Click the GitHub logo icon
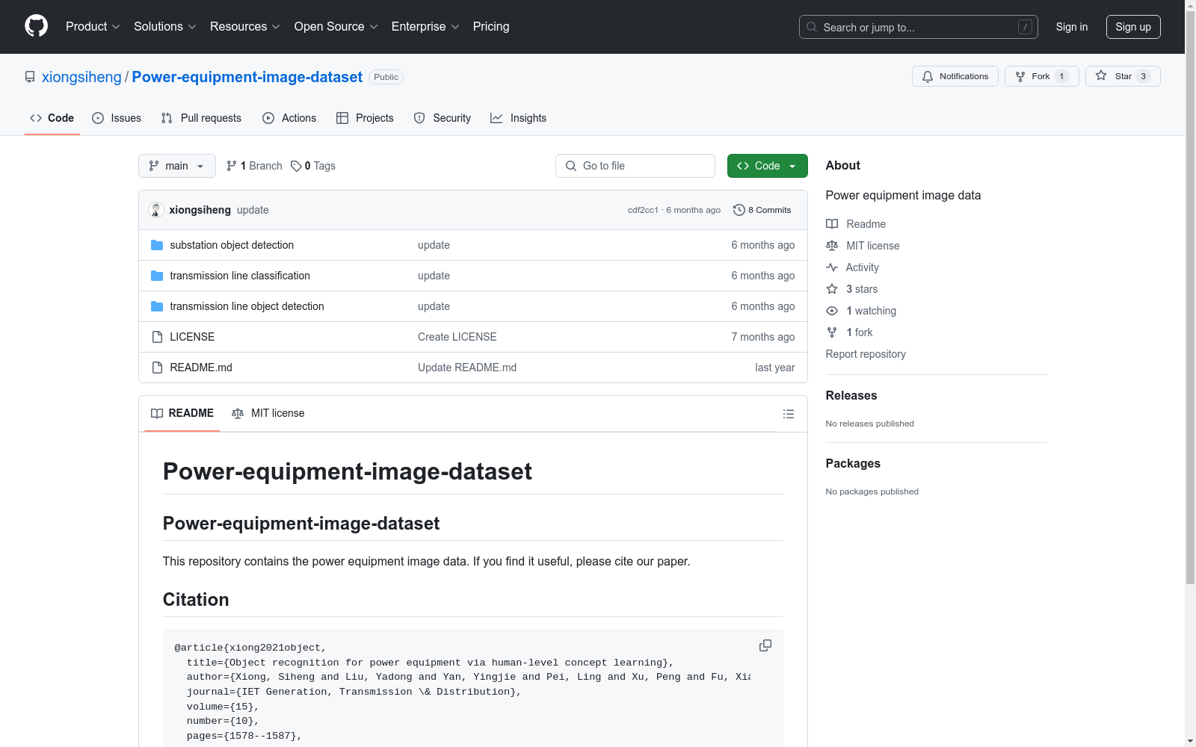 click(x=36, y=26)
